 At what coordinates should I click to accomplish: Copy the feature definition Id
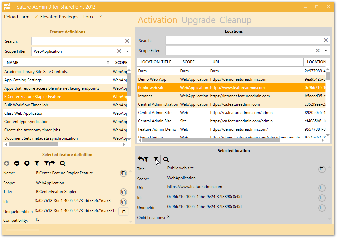click(x=123, y=202)
